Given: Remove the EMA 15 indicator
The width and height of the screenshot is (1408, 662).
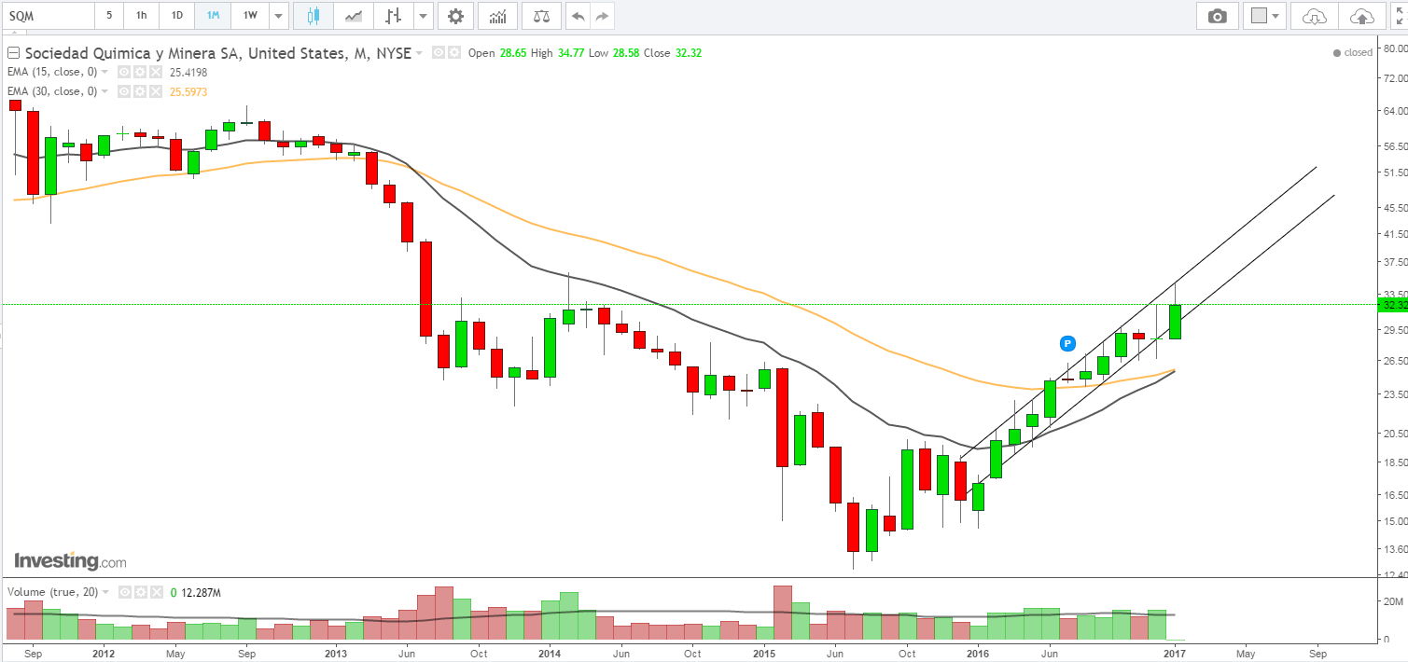Looking at the screenshot, I should coord(155,72).
